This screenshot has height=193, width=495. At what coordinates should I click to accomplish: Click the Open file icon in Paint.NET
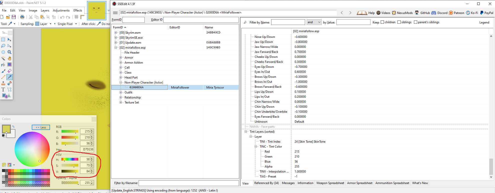(8, 17)
